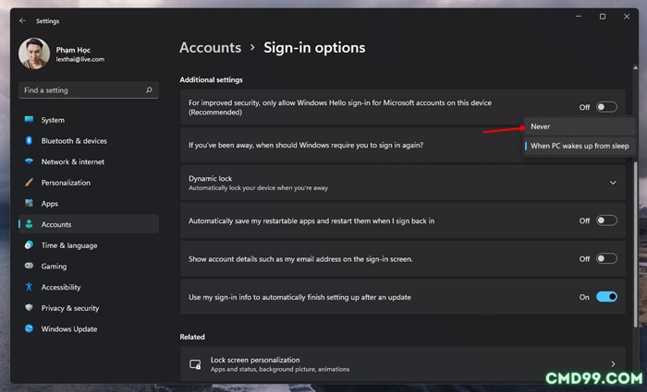Toggle Windows Hello only sign-in switch
Viewport: 647px width, 392px height.
[x=606, y=107]
